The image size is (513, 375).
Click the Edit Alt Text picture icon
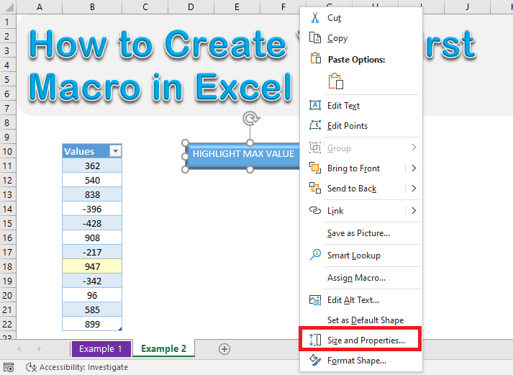pos(315,299)
